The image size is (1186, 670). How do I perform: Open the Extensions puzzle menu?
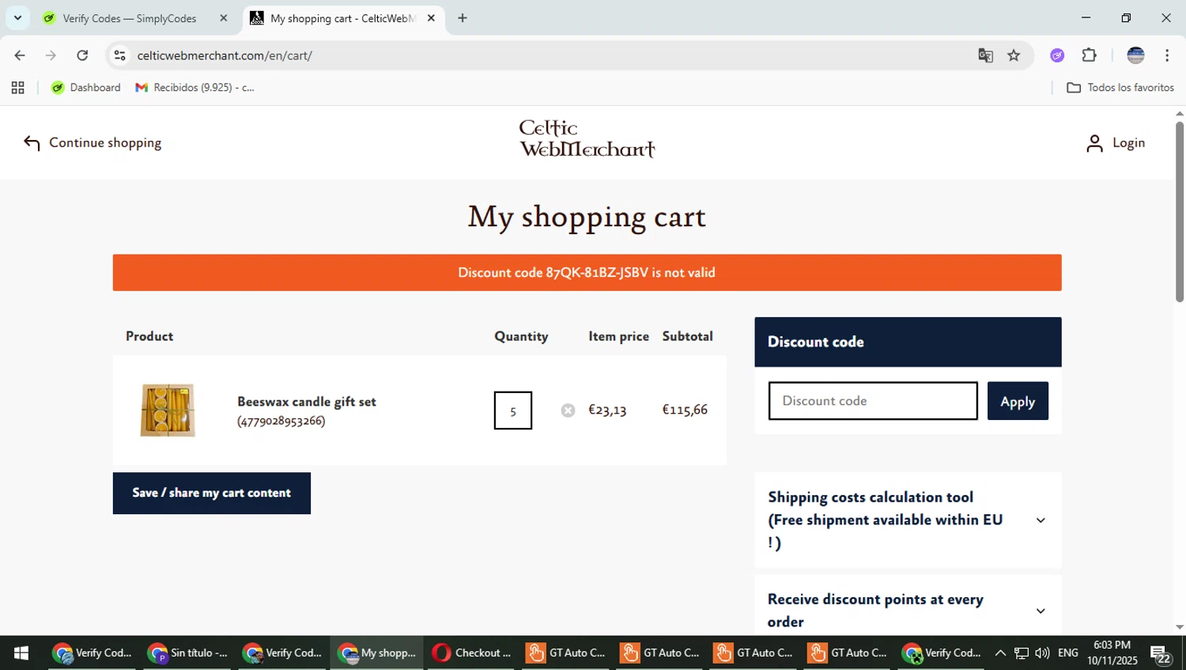point(1089,55)
